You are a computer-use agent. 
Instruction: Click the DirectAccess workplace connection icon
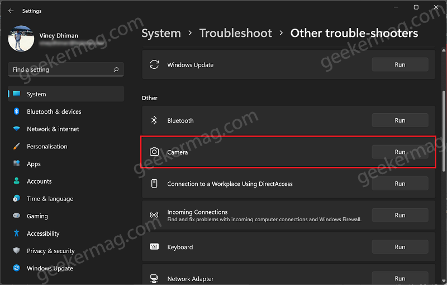pyautogui.click(x=154, y=183)
